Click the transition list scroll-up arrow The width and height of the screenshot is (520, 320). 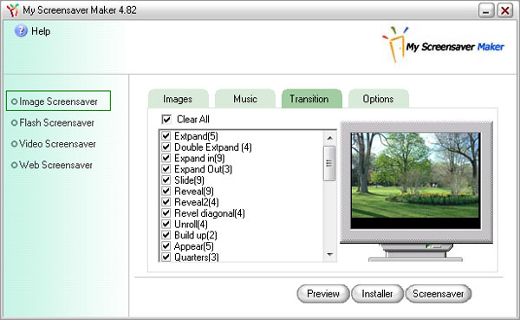tap(329, 137)
